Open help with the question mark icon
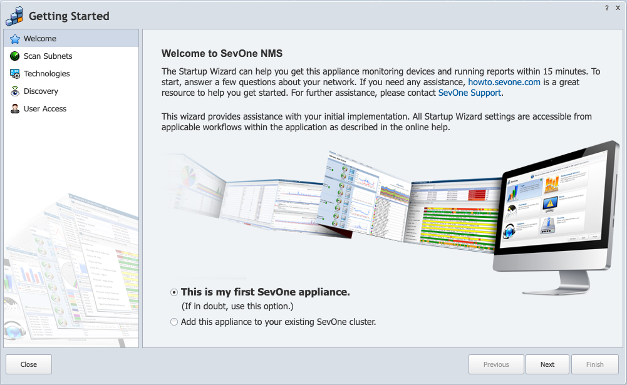The width and height of the screenshot is (627, 385). click(x=607, y=8)
